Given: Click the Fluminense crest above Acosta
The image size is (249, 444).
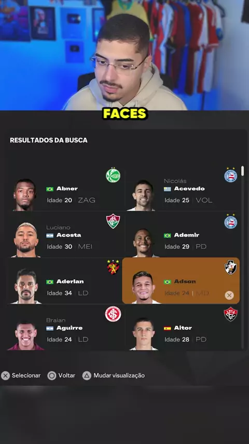Looking at the screenshot, I should tap(113, 221).
